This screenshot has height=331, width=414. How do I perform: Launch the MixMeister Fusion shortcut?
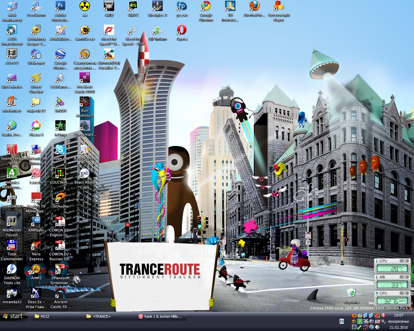(x=12, y=227)
